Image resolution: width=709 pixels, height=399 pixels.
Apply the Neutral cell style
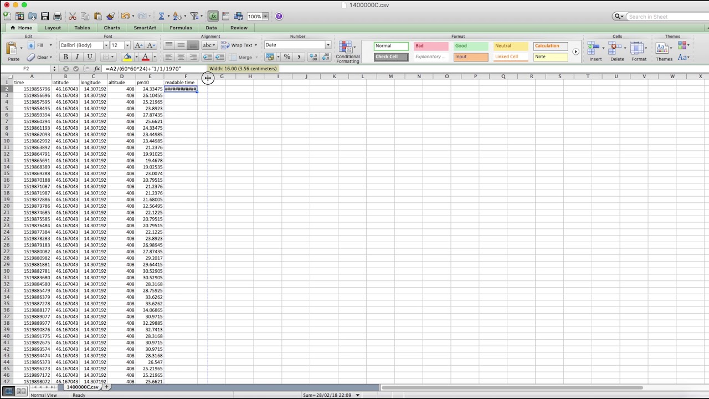point(511,46)
